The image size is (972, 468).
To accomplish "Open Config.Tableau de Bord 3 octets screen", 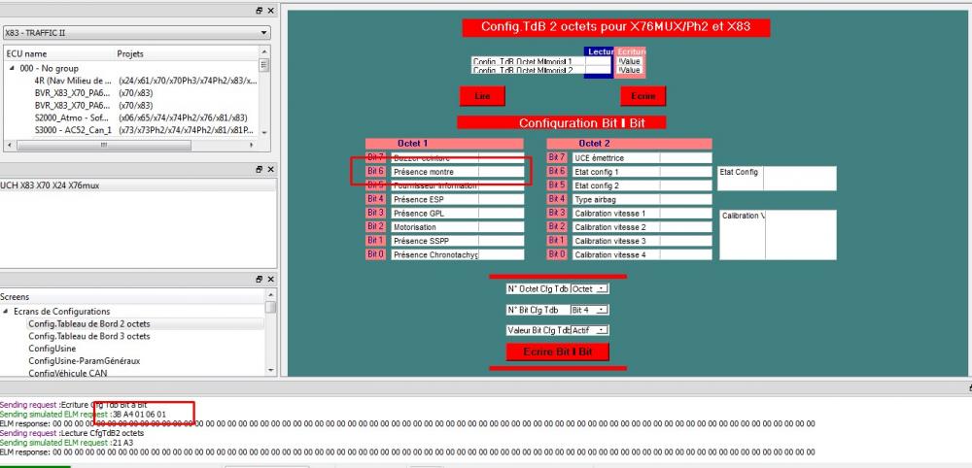I will pos(89,336).
